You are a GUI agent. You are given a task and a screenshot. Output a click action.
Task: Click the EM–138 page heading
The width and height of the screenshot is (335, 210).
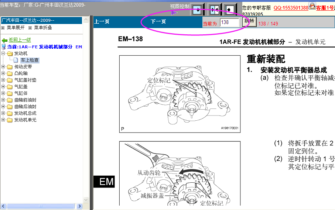(130, 39)
